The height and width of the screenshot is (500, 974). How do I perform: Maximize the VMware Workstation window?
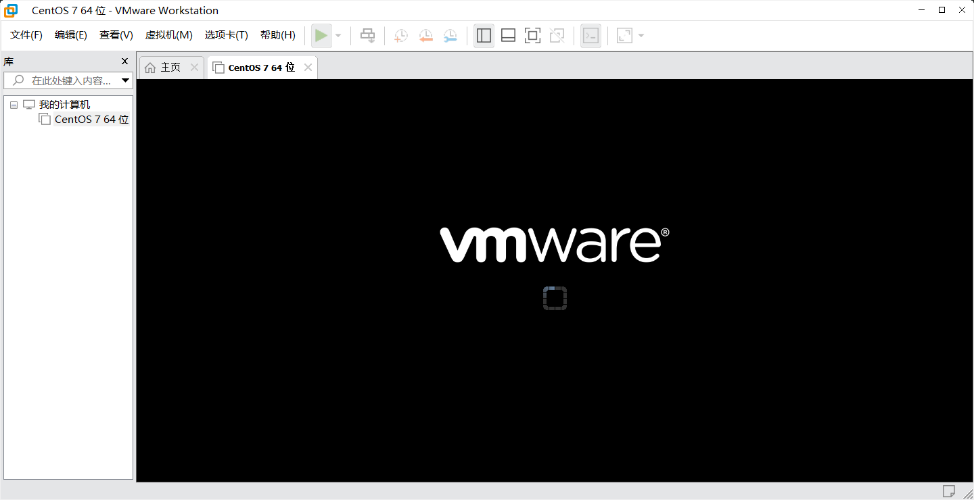(x=942, y=10)
